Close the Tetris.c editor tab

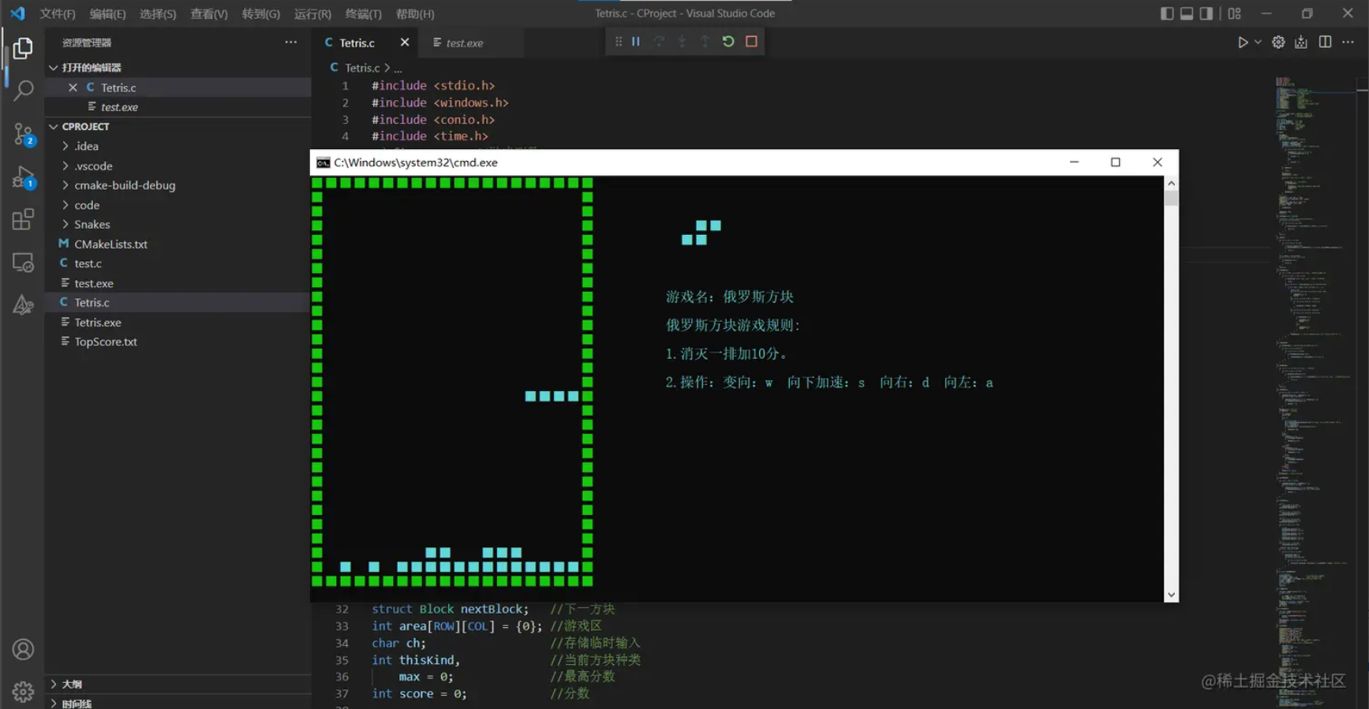coord(405,43)
